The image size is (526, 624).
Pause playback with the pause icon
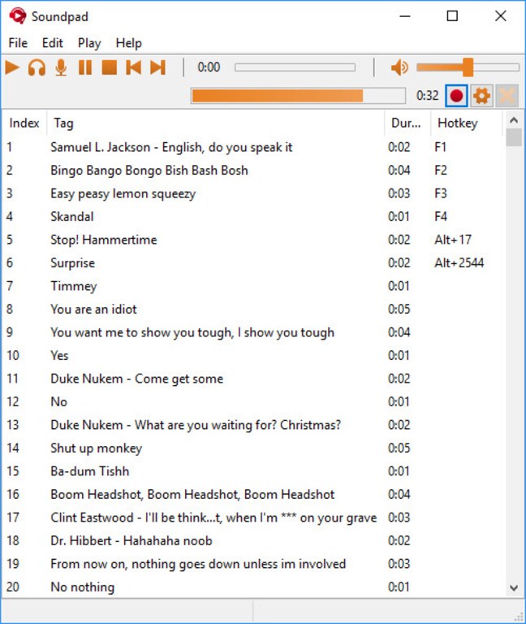pos(85,67)
